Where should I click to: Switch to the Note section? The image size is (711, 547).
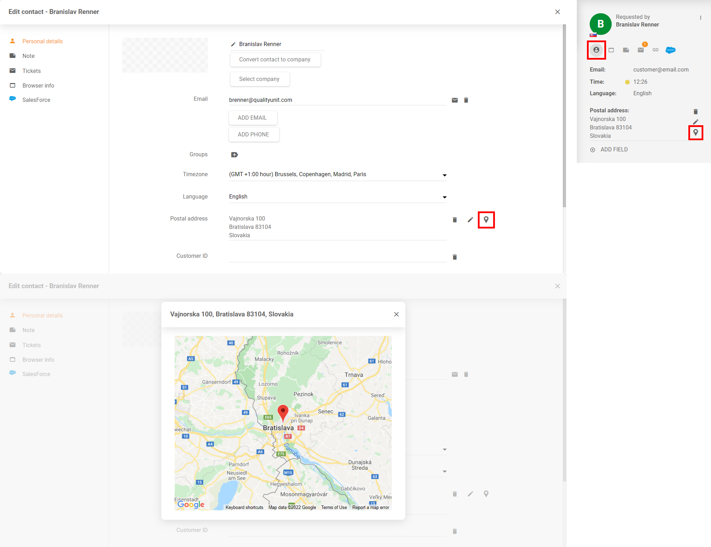tap(29, 56)
